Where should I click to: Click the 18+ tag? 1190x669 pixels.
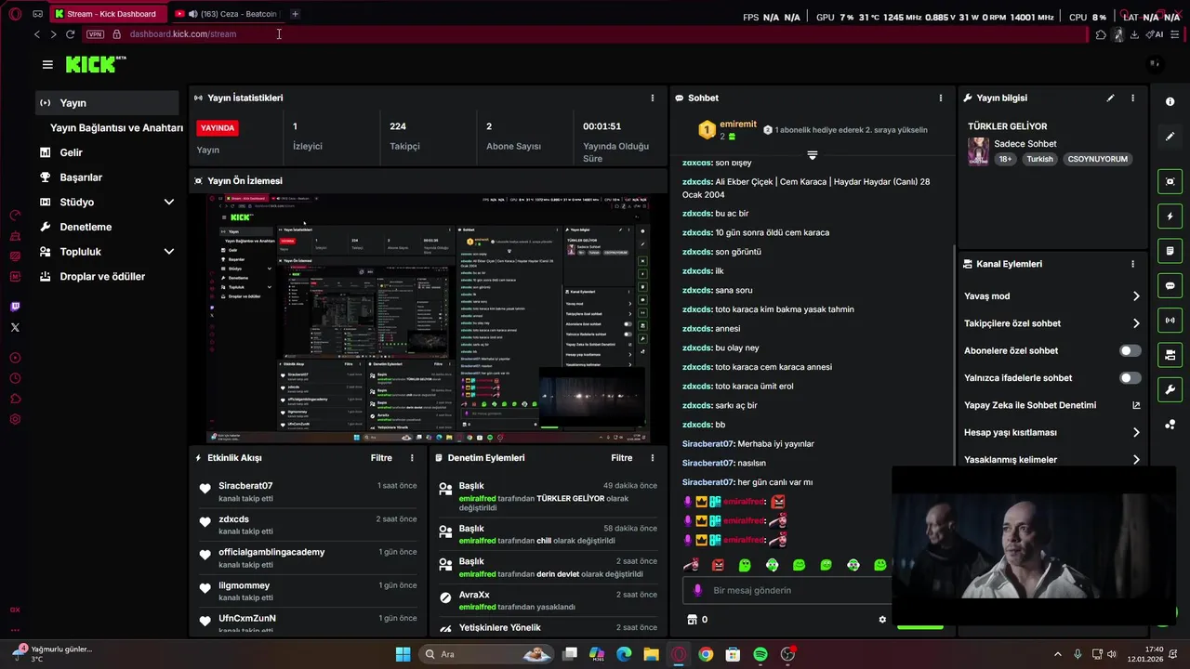(x=1005, y=159)
